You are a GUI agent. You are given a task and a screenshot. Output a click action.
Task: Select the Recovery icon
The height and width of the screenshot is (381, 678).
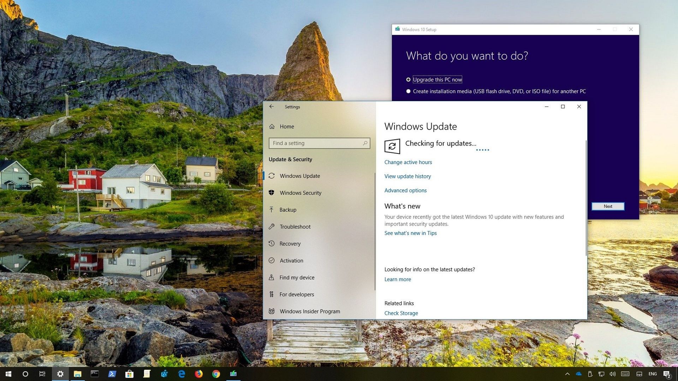pos(271,243)
